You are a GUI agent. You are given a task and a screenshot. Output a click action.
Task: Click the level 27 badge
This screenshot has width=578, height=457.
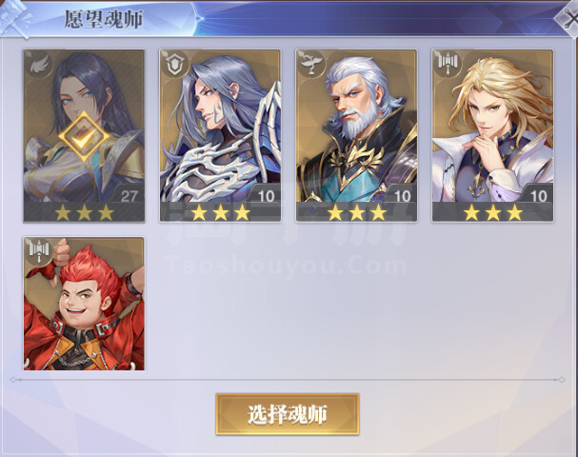tap(129, 195)
